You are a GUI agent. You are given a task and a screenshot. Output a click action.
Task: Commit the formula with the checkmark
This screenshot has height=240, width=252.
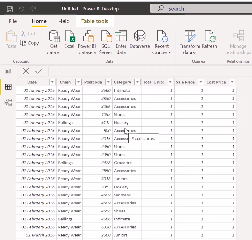pos(39,71)
